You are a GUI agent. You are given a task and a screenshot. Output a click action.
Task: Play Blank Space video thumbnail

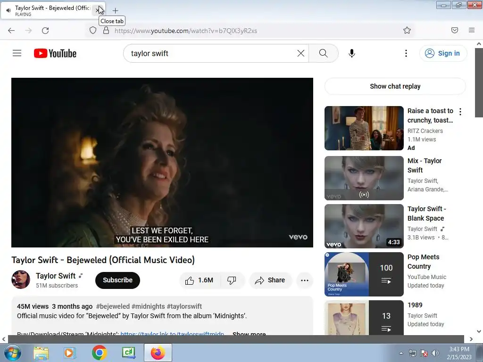coord(364,226)
